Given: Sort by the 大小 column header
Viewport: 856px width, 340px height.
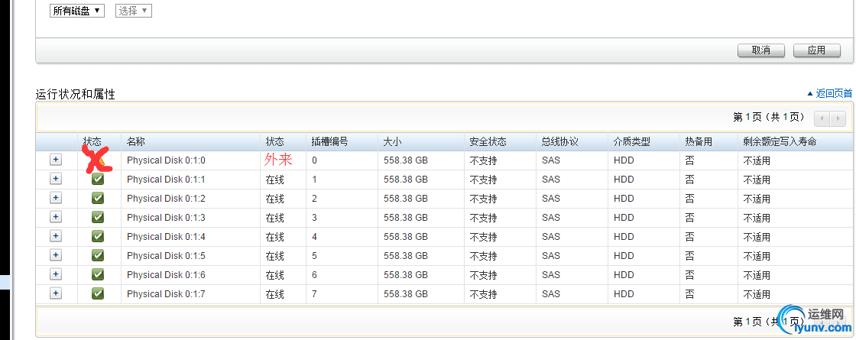Looking at the screenshot, I should tap(391, 141).
